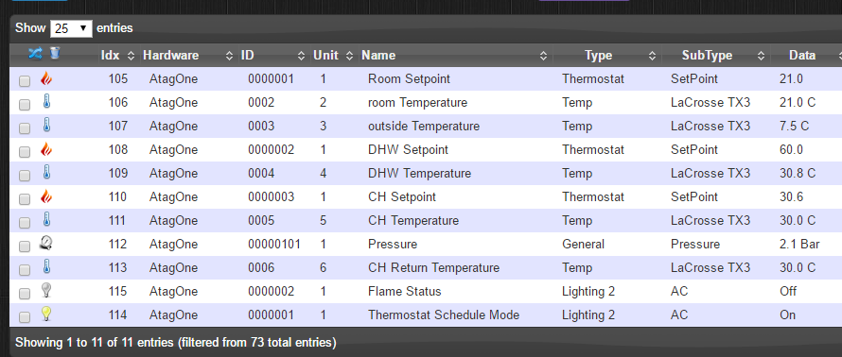Click flame icon of Room Setpoint row

point(46,78)
